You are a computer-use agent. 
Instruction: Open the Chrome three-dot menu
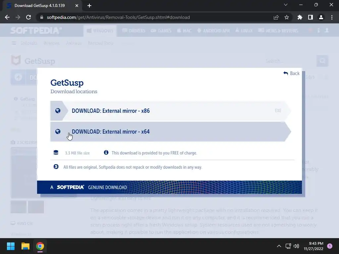click(332, 17)
